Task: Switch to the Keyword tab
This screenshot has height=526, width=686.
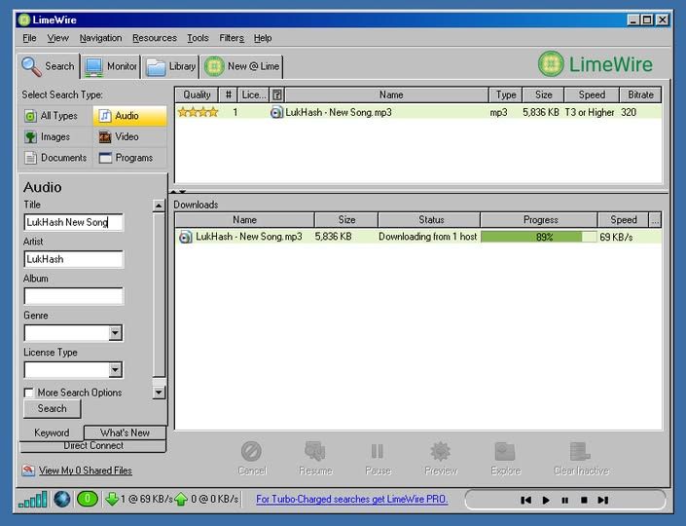Action: (x=52, y=432)
